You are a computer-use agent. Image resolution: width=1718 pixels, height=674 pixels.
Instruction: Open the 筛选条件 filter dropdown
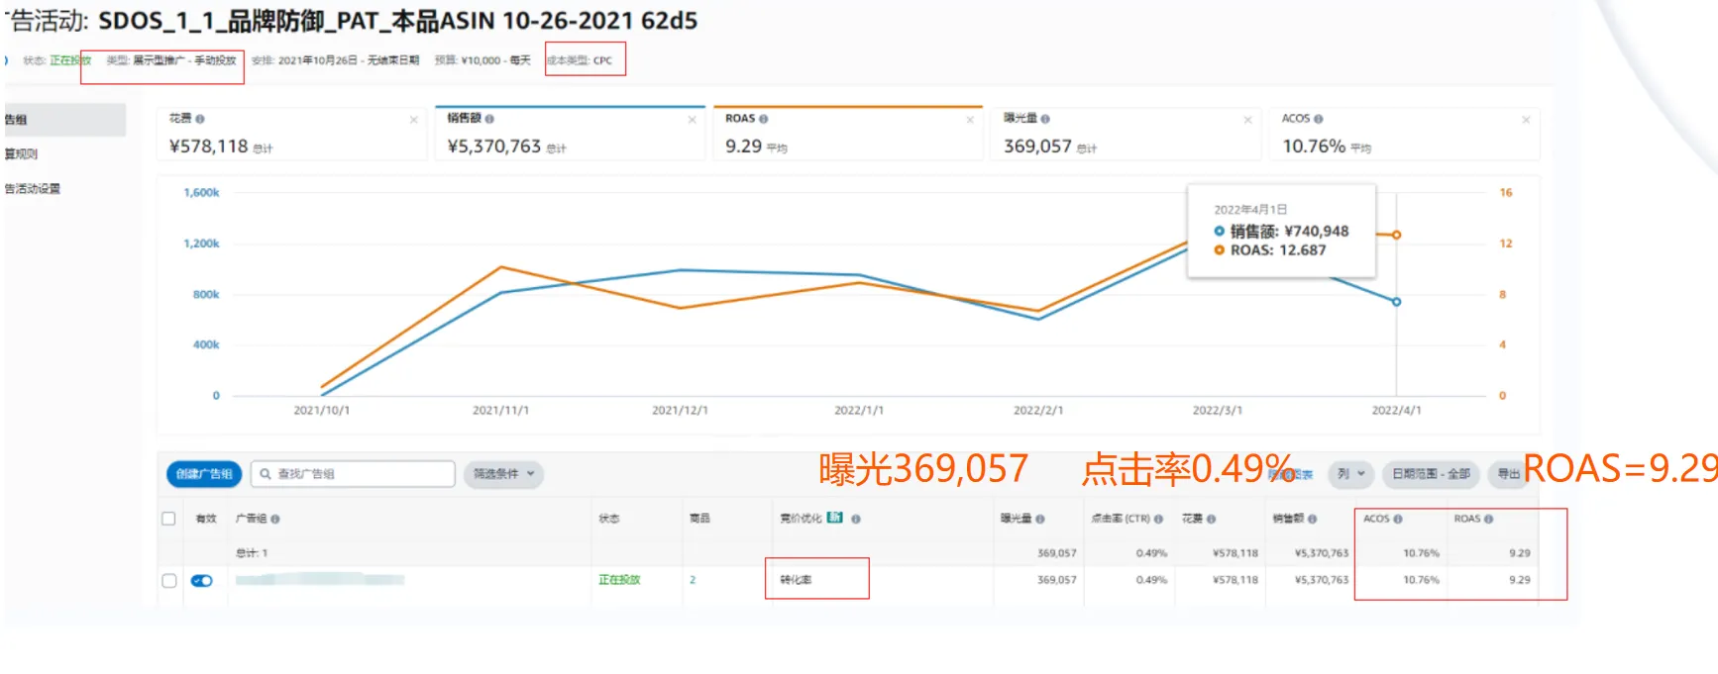tap(503, 474)
